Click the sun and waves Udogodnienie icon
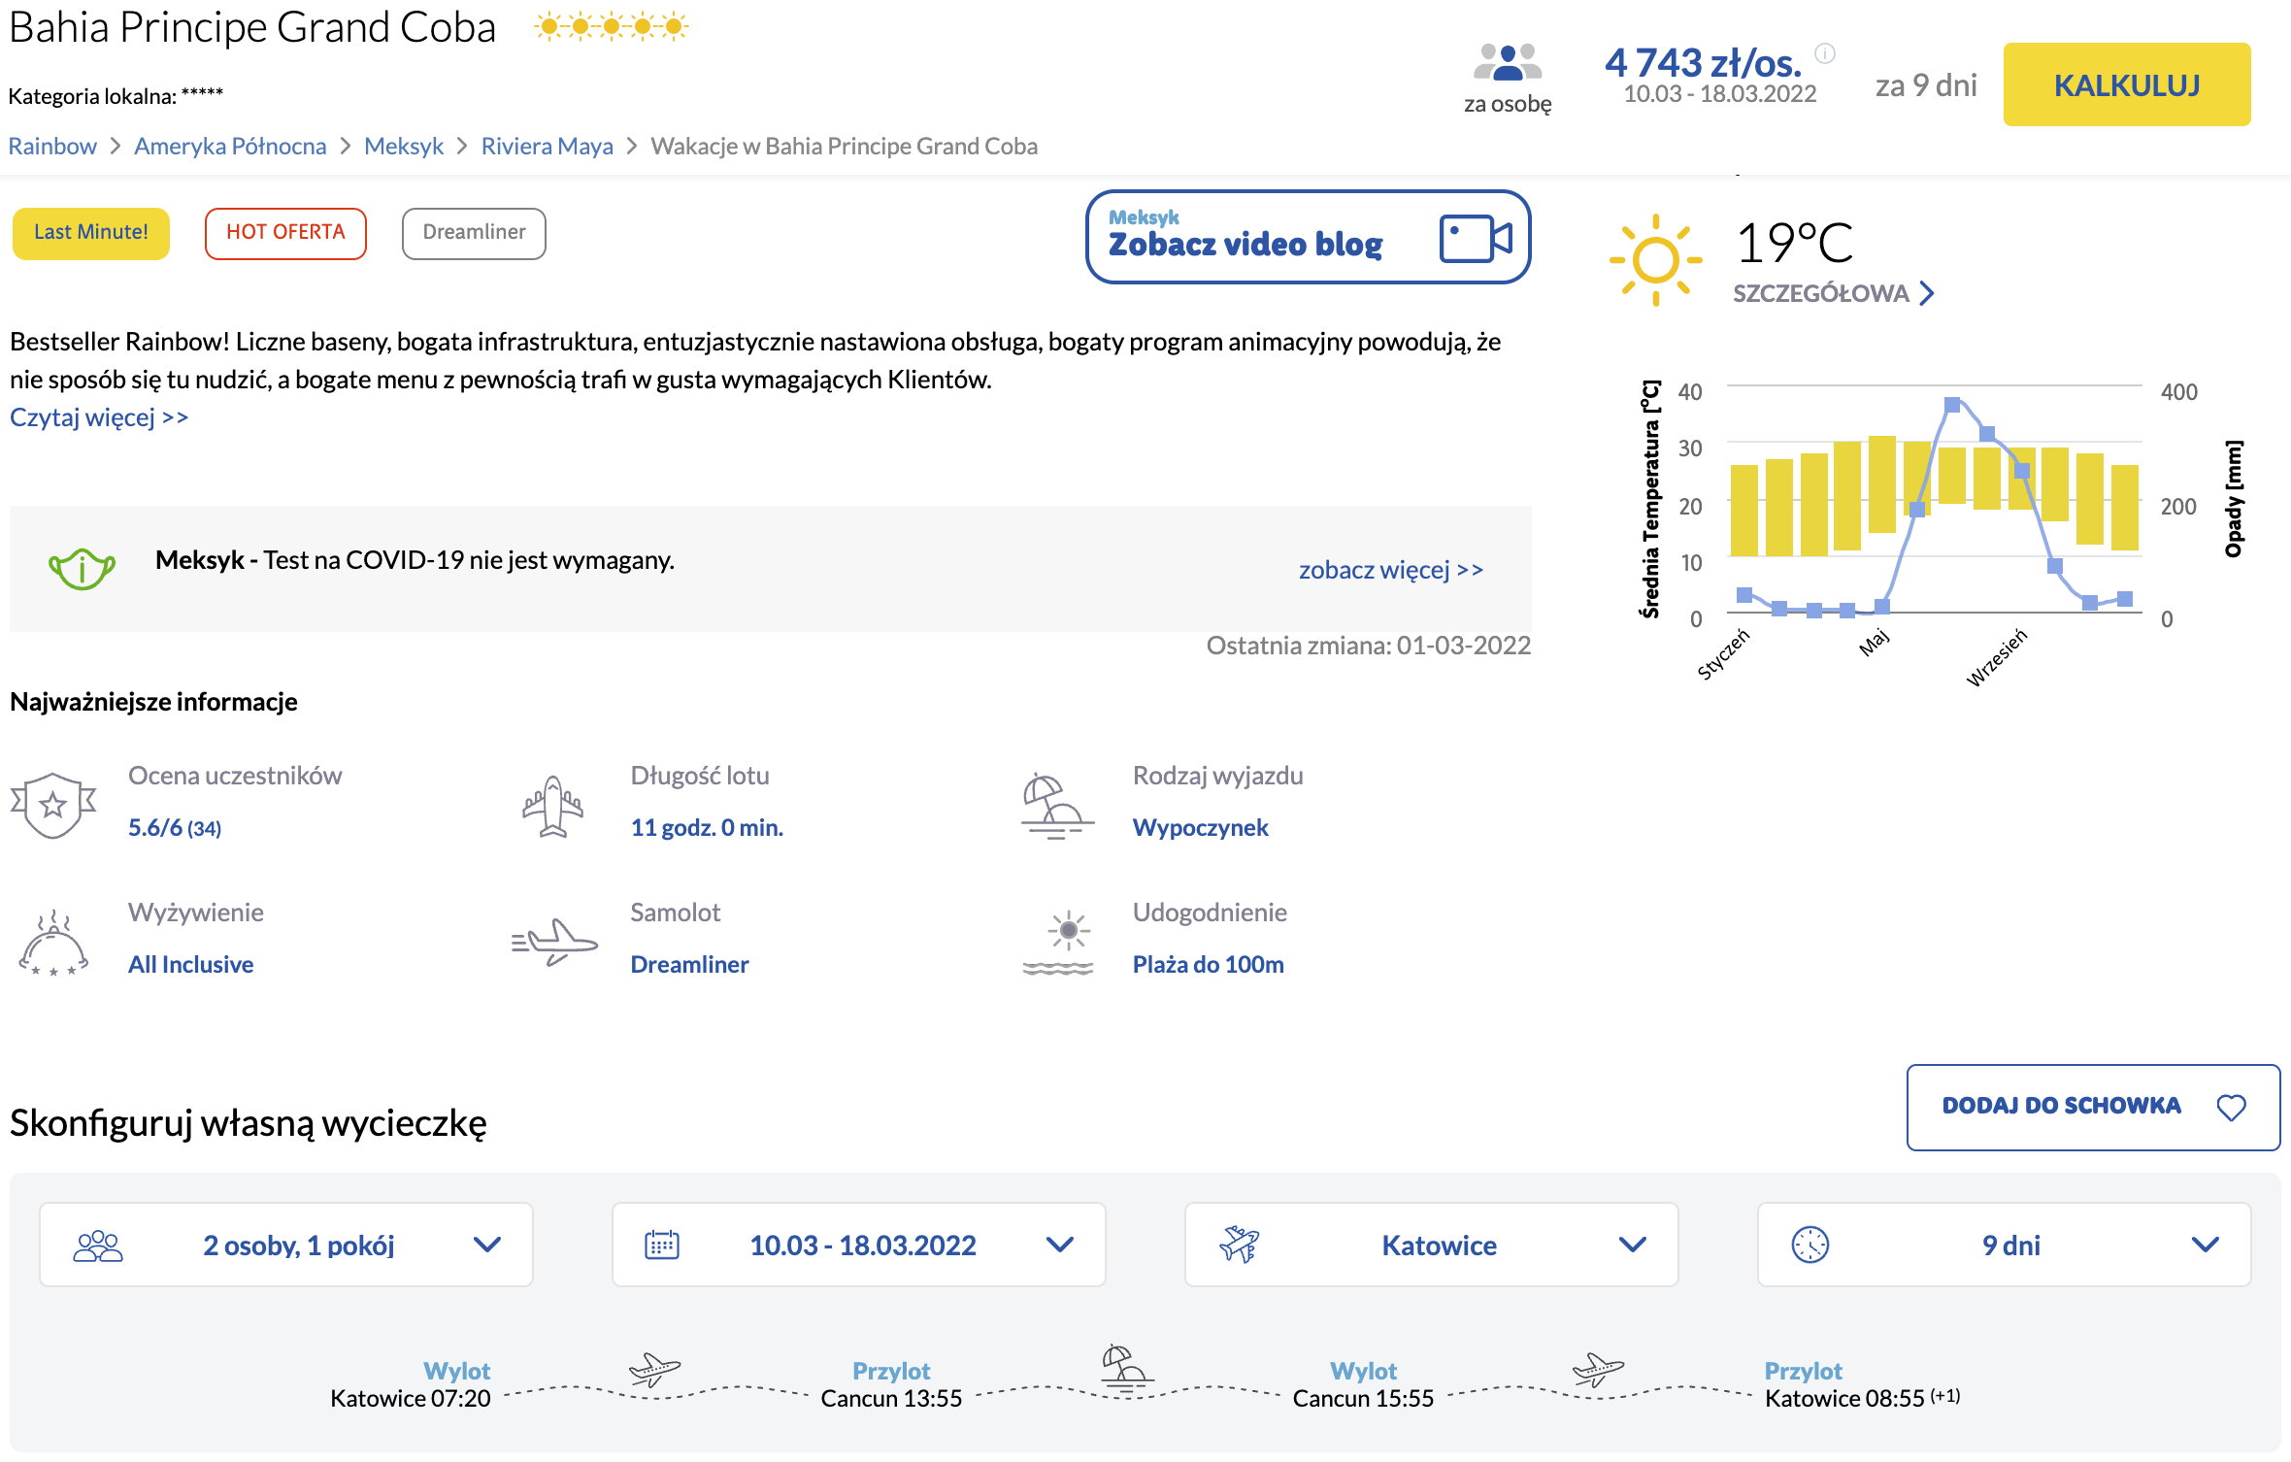The width and height of the screenshot is (2291, 1462). click(x=1058, y=943)
